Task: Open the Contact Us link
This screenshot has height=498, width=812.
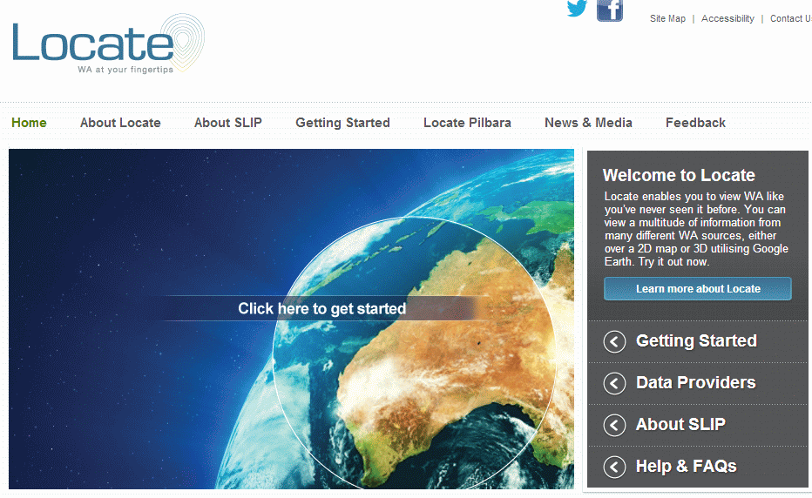Action: [x=791, y=18]
